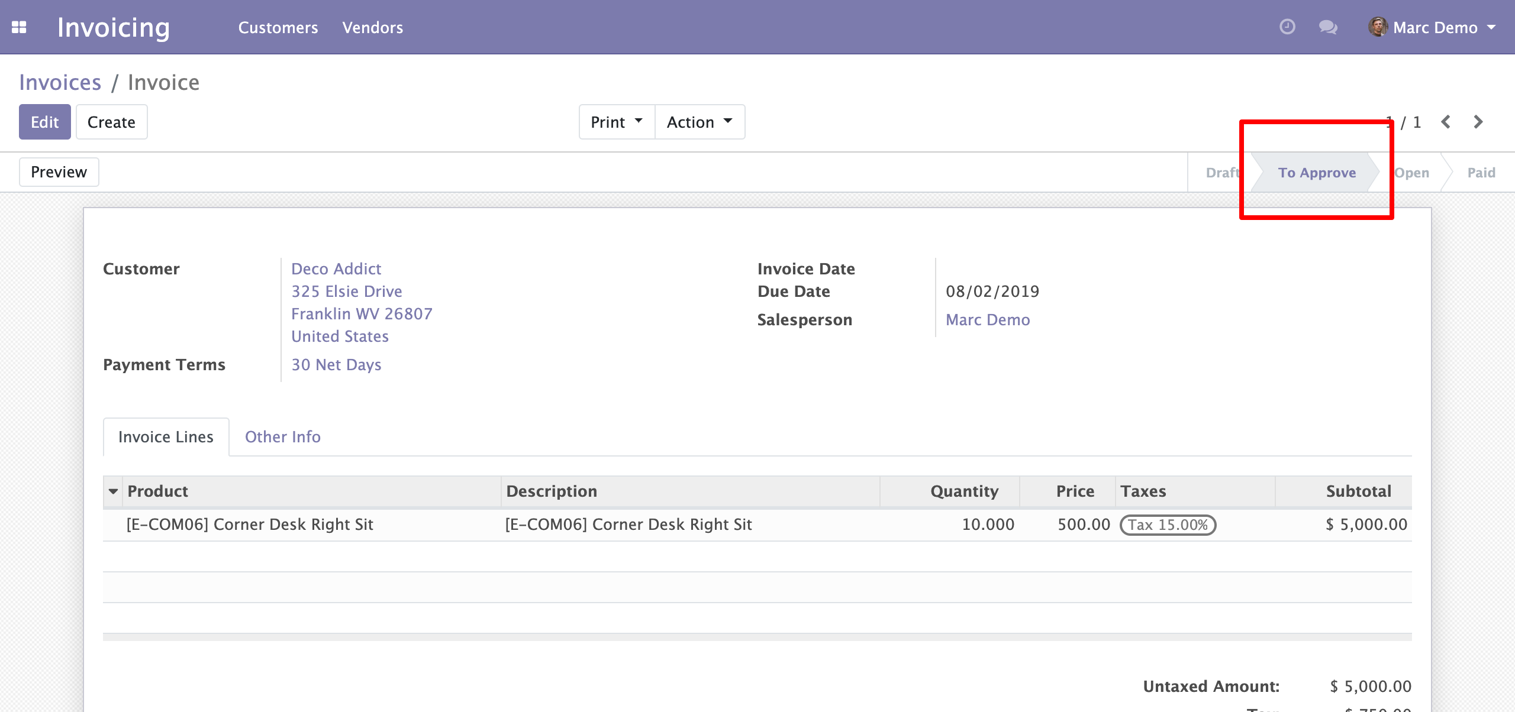1515x712 pixels.
Task: Click the Tax 15.00% tag
Action: point(1168,525)
